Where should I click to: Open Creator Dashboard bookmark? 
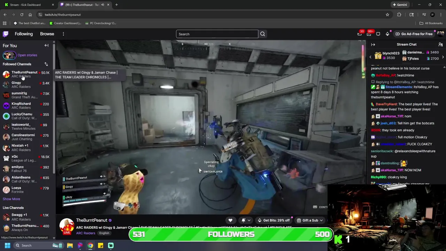[x=65, y=23]
